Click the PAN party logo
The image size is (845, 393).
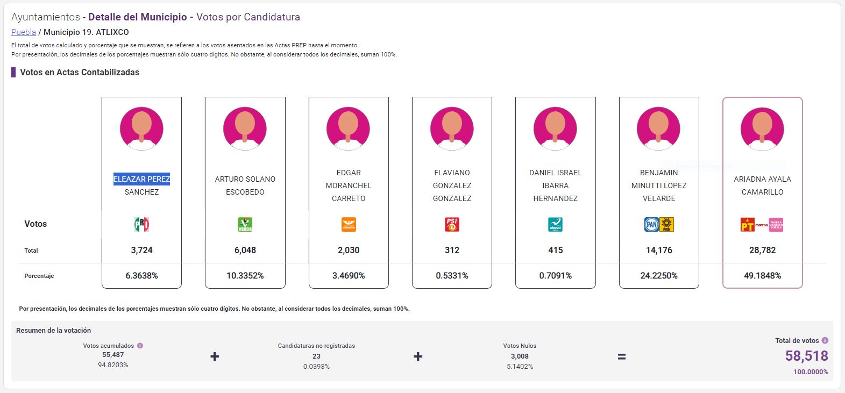651,224
